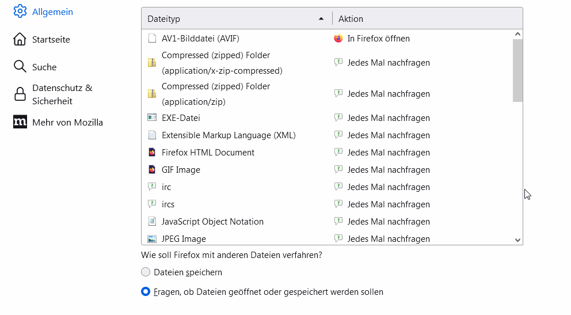Select the Extensible Markup Language row
Viewport: 571px width, 315px height.
(x=229, y=135)
